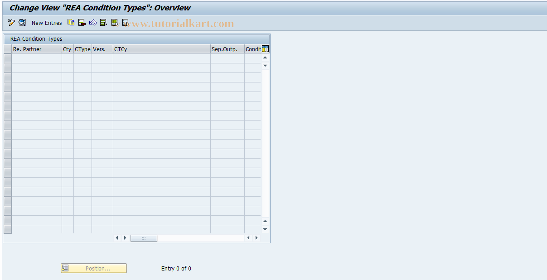
Task: Open table column settings icon
Action: click(x=266, y=49)
